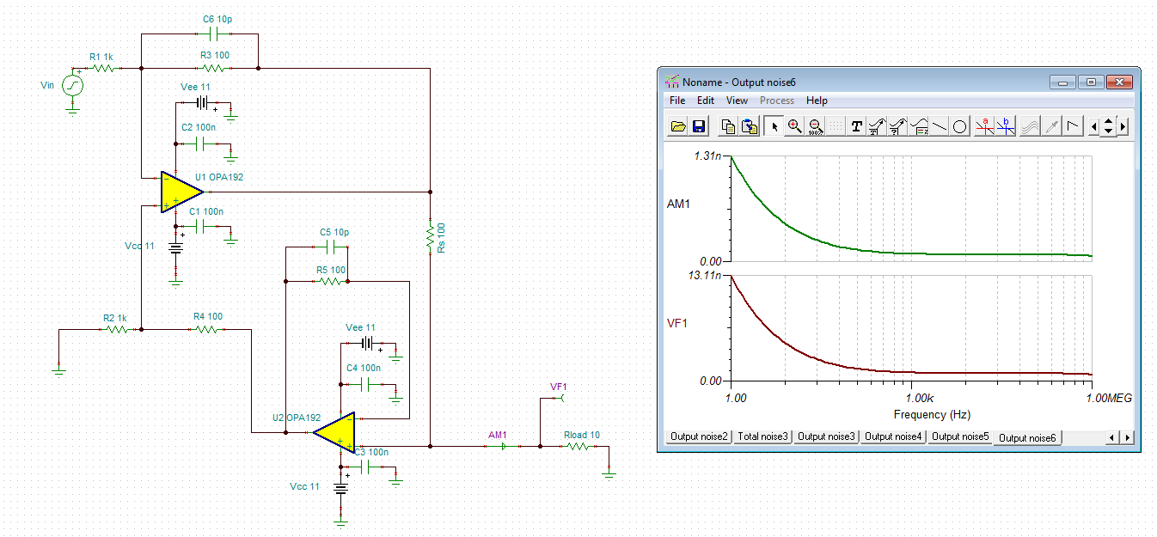Click the Zoom out 100% magnifier
This screenshot has width=1157, height=537.
click(x=816, y=126)
